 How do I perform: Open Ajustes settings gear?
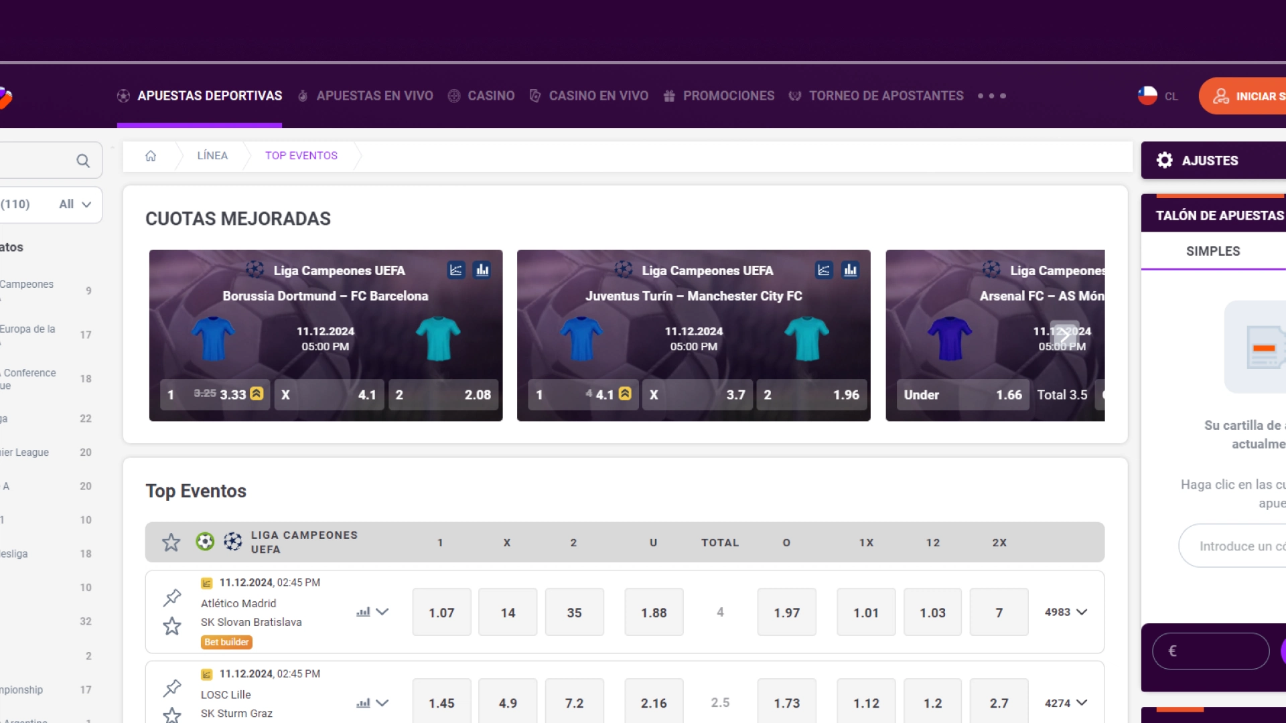(1165, 160)
